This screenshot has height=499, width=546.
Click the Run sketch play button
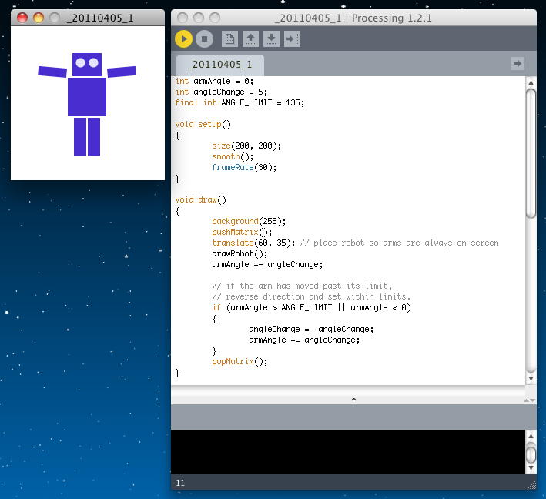pyautogui.click(x=183, y=39)
